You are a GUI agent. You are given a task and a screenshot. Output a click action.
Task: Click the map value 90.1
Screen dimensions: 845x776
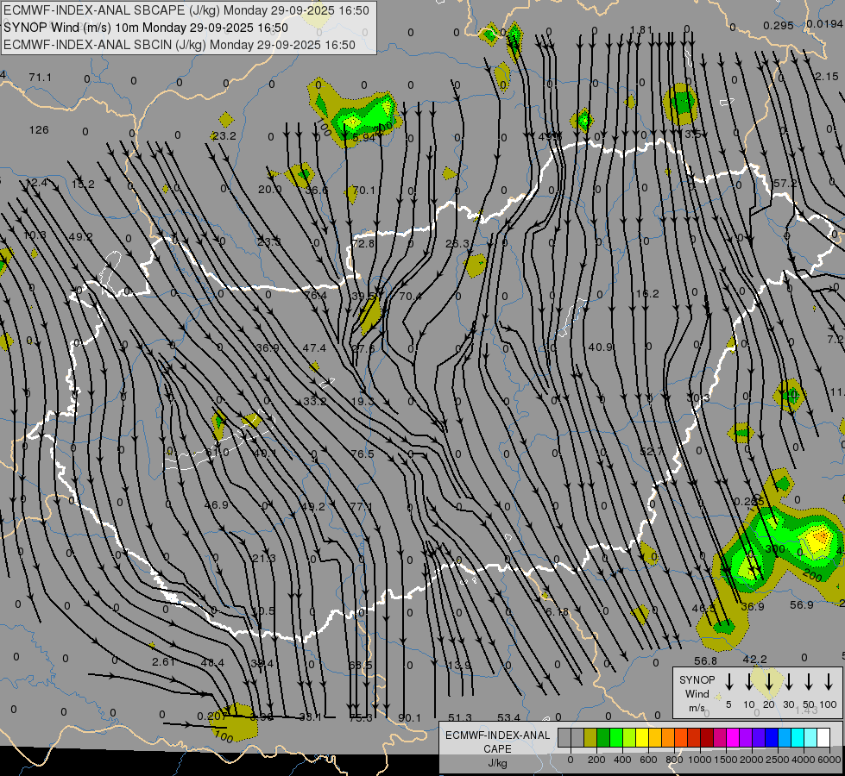point(410,718)
